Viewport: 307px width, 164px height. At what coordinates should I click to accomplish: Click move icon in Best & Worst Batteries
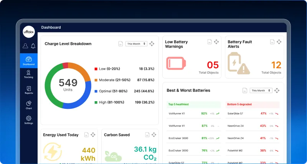point(277,90)
